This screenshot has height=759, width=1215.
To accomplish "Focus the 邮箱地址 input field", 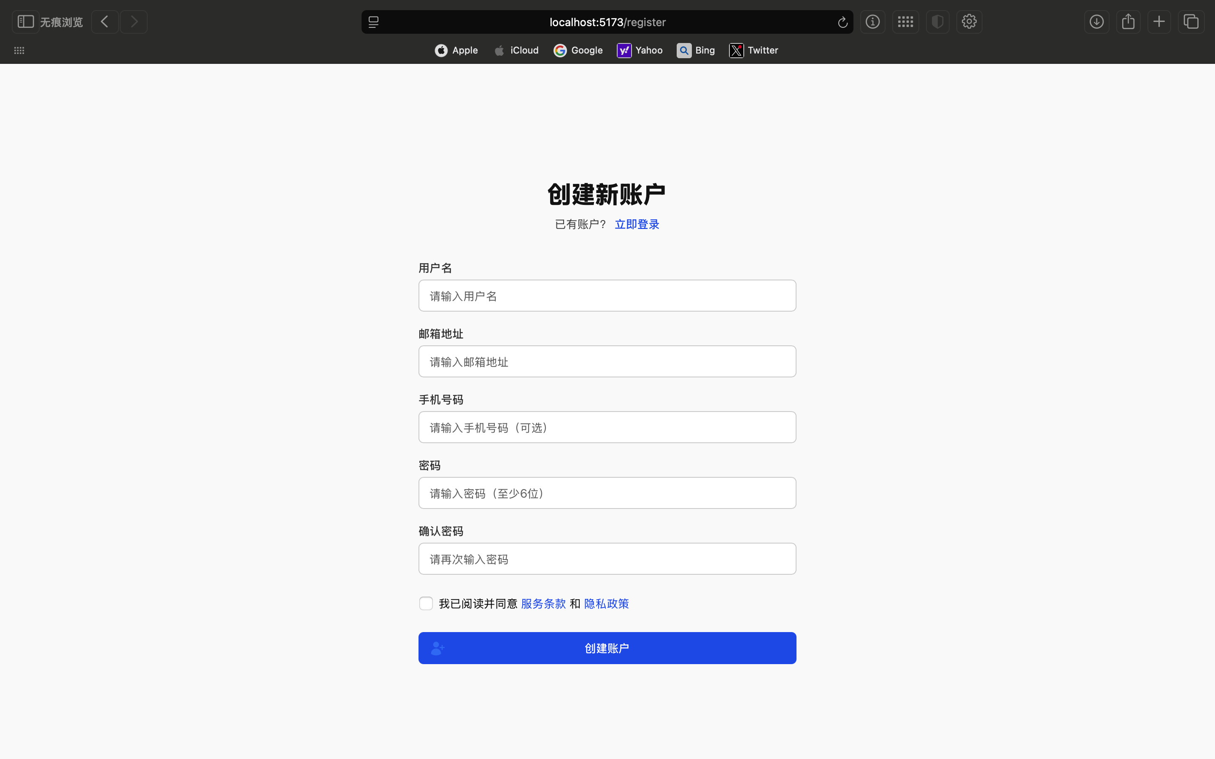I will (x=607, y=361).
